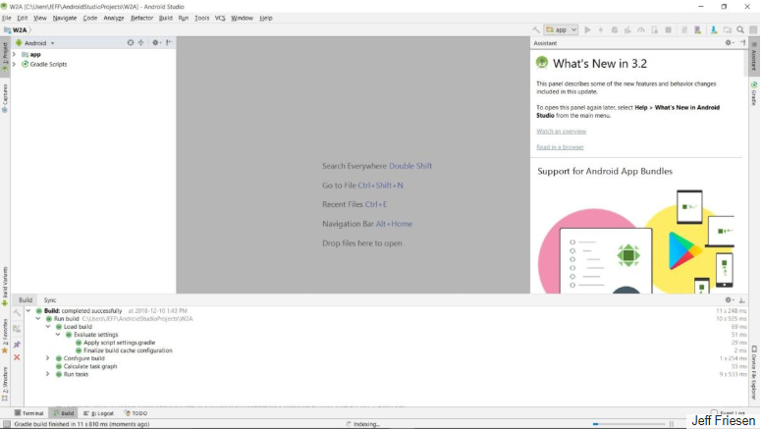764x430 pixels.
Task: Expand the Run tasks node
Action: pyautogui.click(x=48, y=374)
